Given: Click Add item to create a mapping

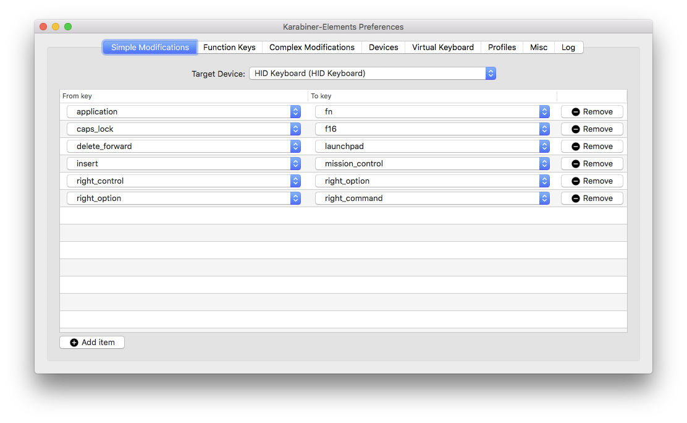Looking at the screenshot, I should point(92,342).
